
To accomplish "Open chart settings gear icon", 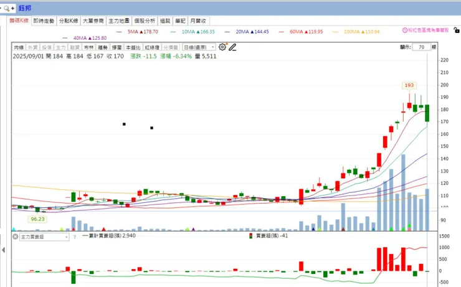I will [222, 47].
